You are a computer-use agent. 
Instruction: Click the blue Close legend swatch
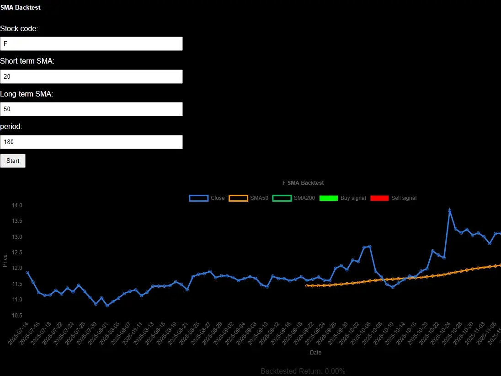[198, 198]
